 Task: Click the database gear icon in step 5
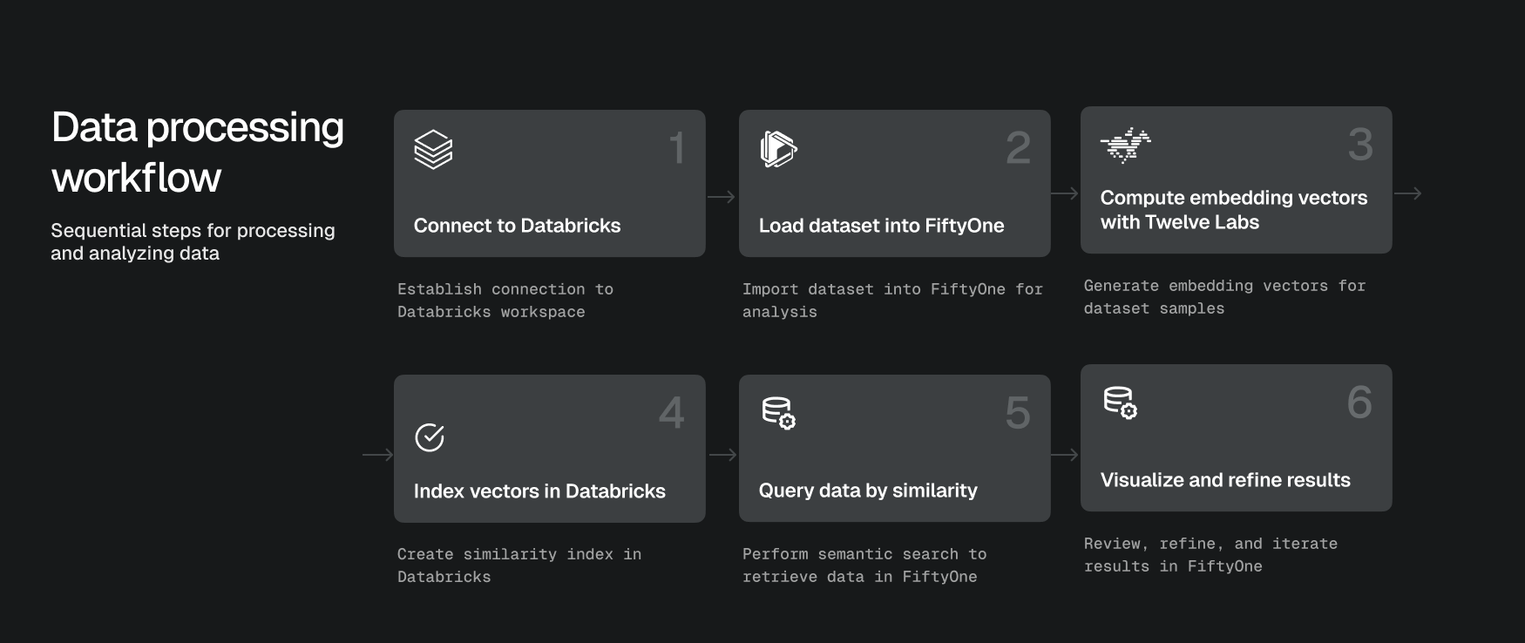click(x=778, y=413)
